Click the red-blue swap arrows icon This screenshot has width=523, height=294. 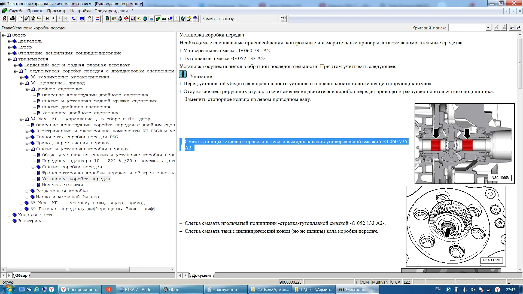[x=98, y=19]
